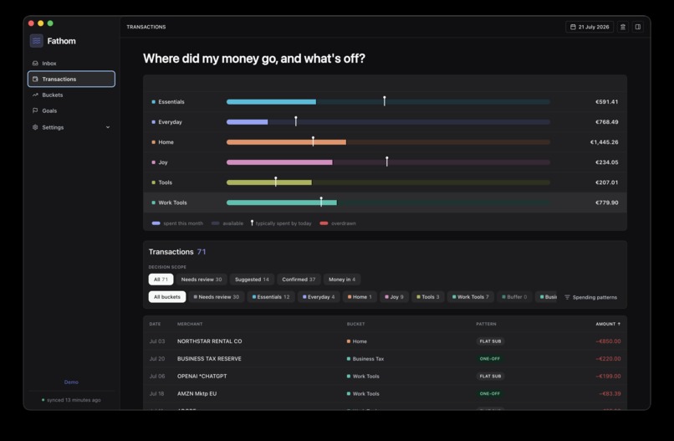
Task: Click the FLAT SUB badge on Northstar row
Action: point(490,341)
